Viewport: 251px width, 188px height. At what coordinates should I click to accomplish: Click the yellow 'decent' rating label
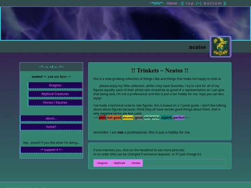click(x=128, y=117)
